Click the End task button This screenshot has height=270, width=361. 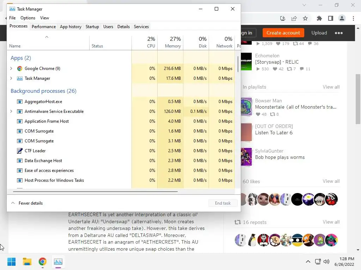click(x=223, y=203)
